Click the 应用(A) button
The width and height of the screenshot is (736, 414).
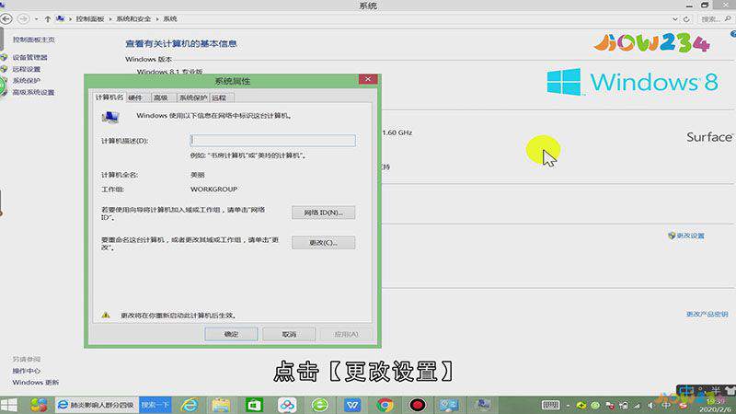(x=347, y=334)
